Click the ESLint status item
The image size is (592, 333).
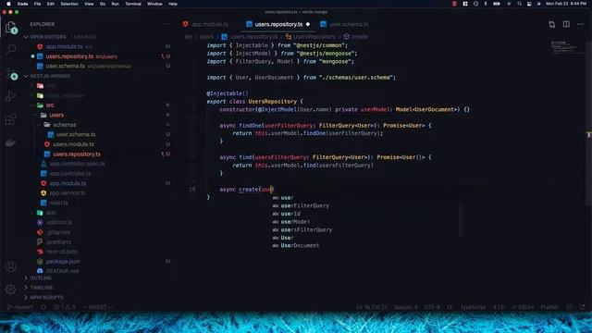click(x=523, y=307)
